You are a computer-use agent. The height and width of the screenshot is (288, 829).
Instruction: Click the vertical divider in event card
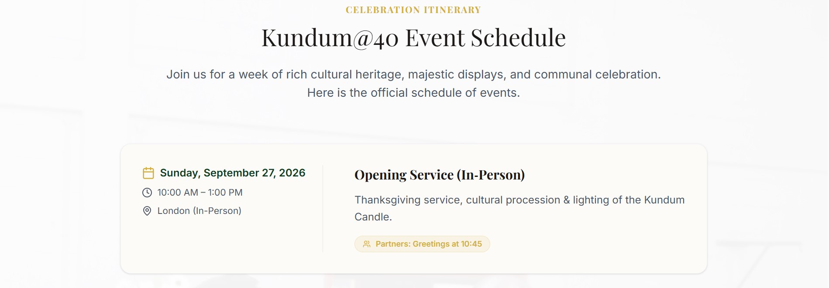click(323, 209)
